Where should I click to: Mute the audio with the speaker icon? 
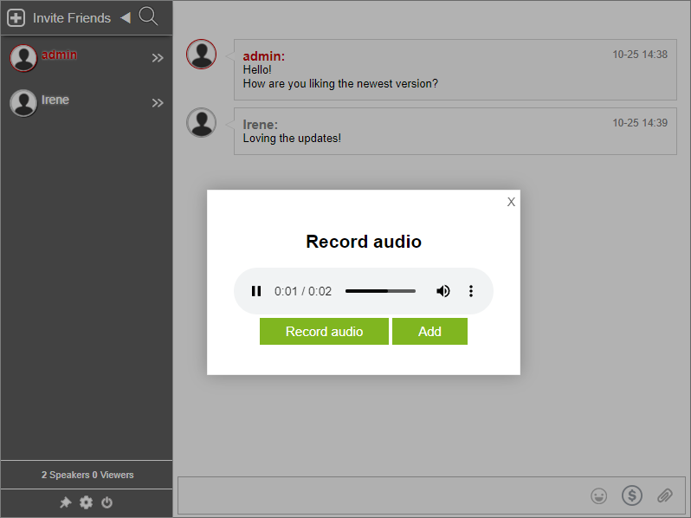442,291
